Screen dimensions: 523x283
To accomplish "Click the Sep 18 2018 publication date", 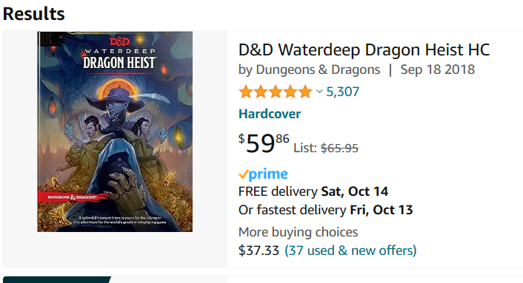I will 437,69.
